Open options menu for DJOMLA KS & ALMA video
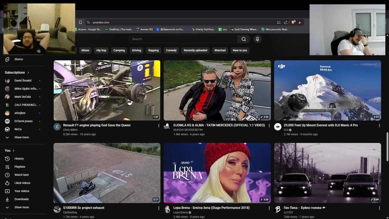The image size is (389, 219). coord(269,125)
